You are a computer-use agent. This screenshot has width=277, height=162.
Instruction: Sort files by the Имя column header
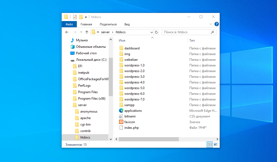pyautogui.click(x=122, y=40)
